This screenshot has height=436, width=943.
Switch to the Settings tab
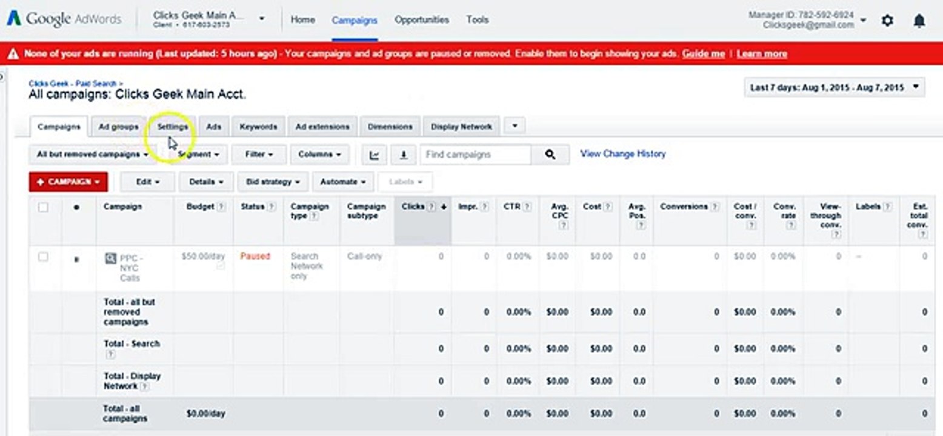pos(173,127)
